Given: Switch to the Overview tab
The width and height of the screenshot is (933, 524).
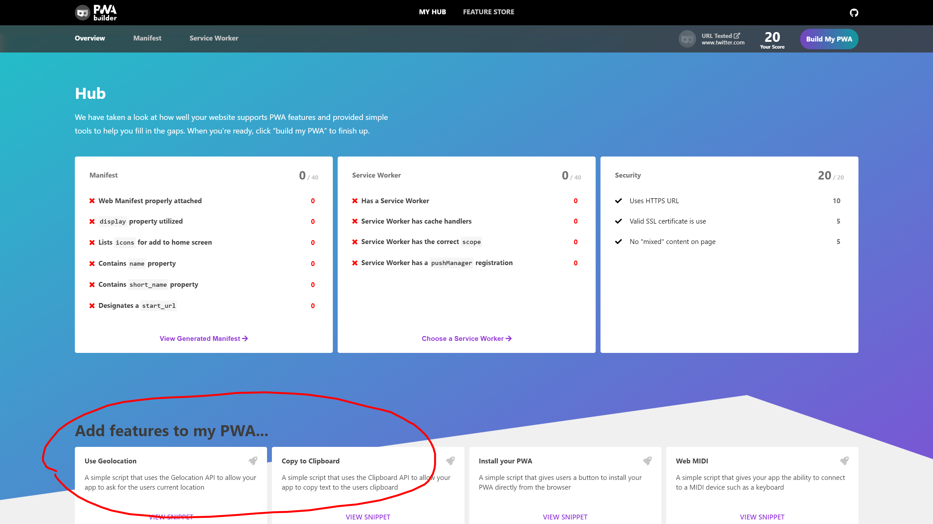Looking at the screenshot, I should (90, 38).
